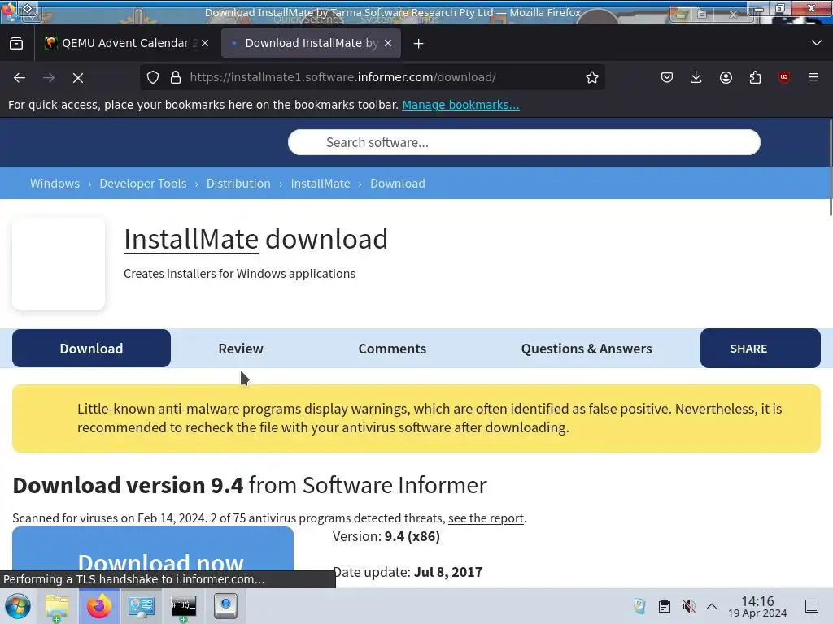
Task: Open tracking protection shield icon
Action: pyautogui.click(x=153, y=77)
